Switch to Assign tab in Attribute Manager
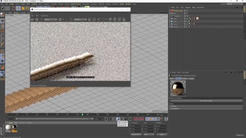Viewport: 246px width, 138px height. [191, 79]
